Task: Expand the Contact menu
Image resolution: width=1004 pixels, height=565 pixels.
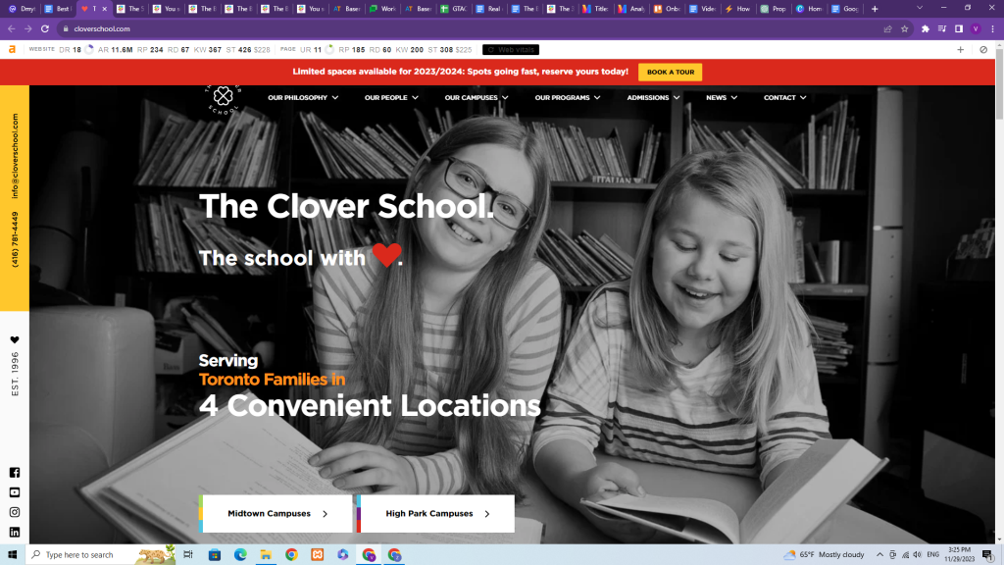Action: coord(785,98)
